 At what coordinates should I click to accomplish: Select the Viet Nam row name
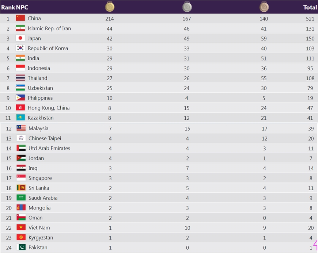(x=39, y=227)
